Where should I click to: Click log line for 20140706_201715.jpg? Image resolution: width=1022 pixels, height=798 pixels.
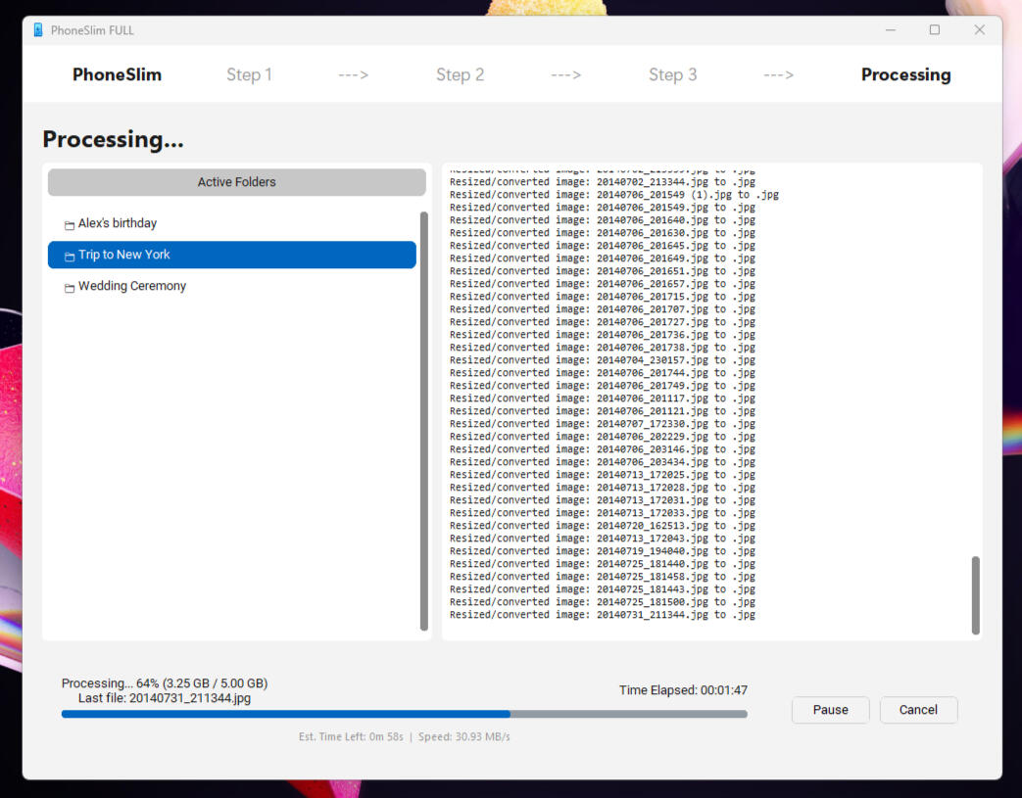[x=603, y=297]
